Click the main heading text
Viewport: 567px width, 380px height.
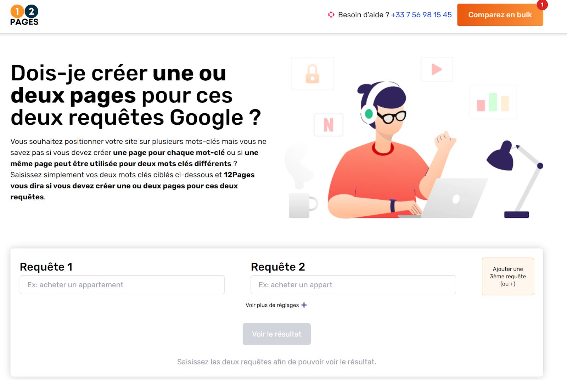(136, 95)
